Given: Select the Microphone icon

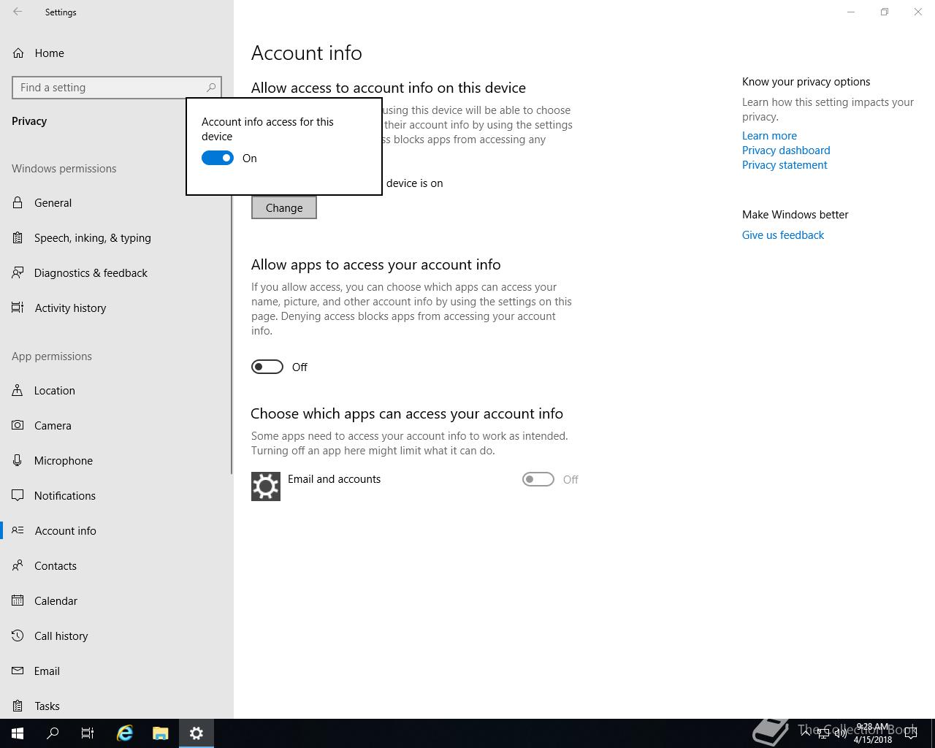Looking at the screenshot, I should tap(18, 460).
